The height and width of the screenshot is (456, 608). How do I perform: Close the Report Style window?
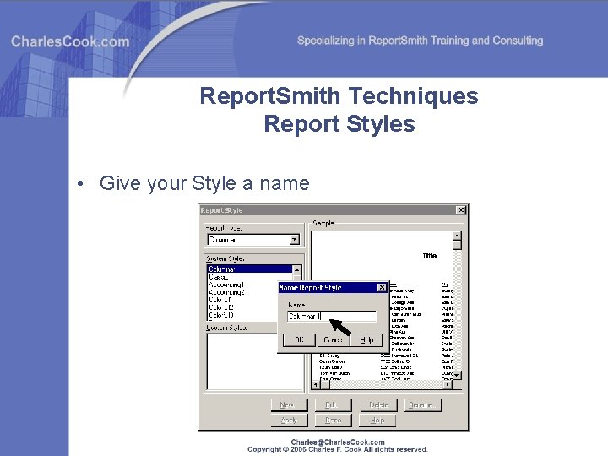(x=460, y=209)
